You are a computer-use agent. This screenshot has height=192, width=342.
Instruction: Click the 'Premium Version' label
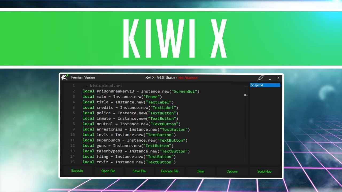tap(83, 78)
